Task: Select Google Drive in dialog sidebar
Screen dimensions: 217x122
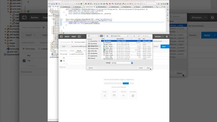Action: coord(94,46)
